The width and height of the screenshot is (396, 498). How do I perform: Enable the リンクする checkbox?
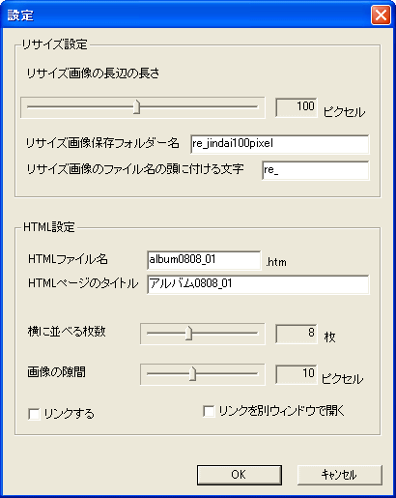tap(34, 414)
